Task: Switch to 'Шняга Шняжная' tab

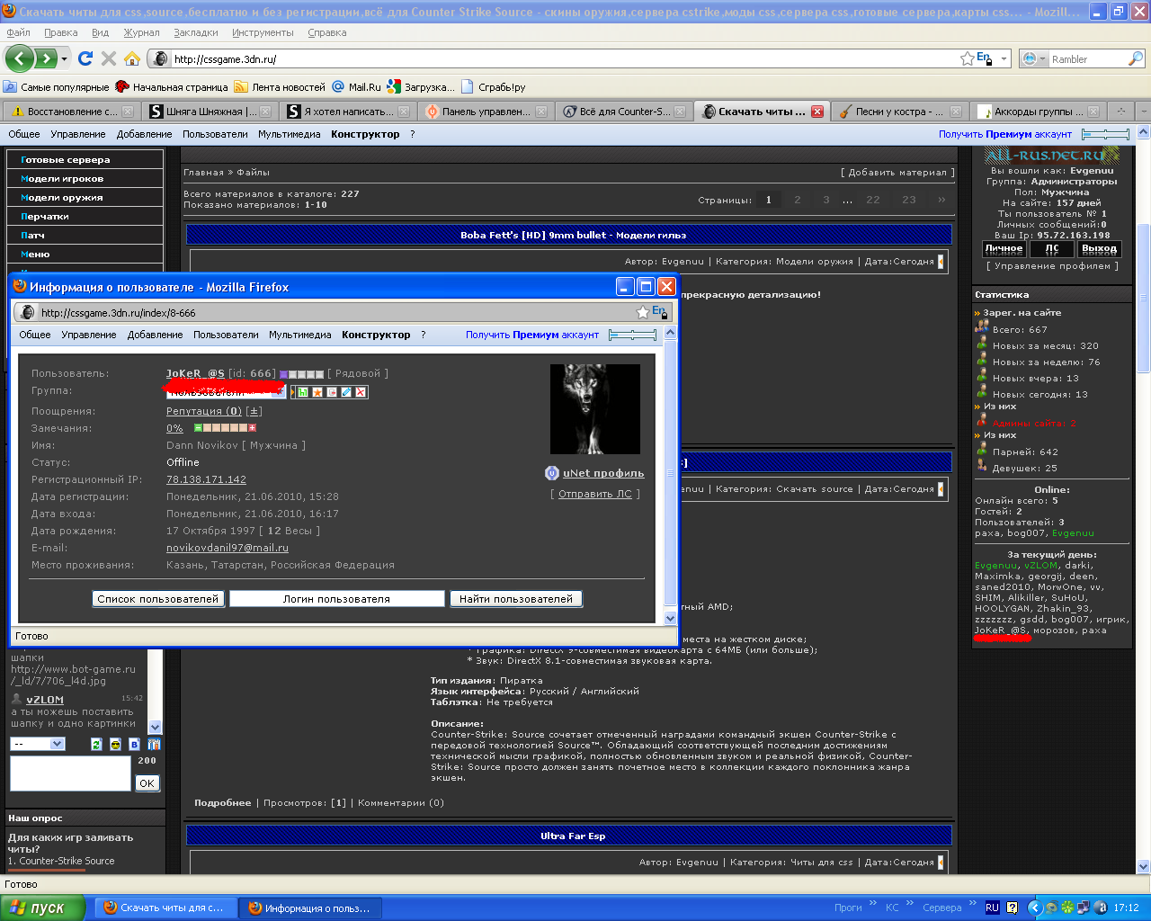Action: [211, 112]
